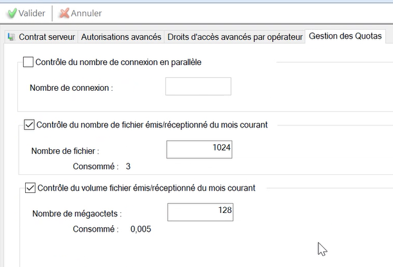Switch to the Autorisations avancés tab
This screenshot has width=393, height=267.
tap(121, 37)
